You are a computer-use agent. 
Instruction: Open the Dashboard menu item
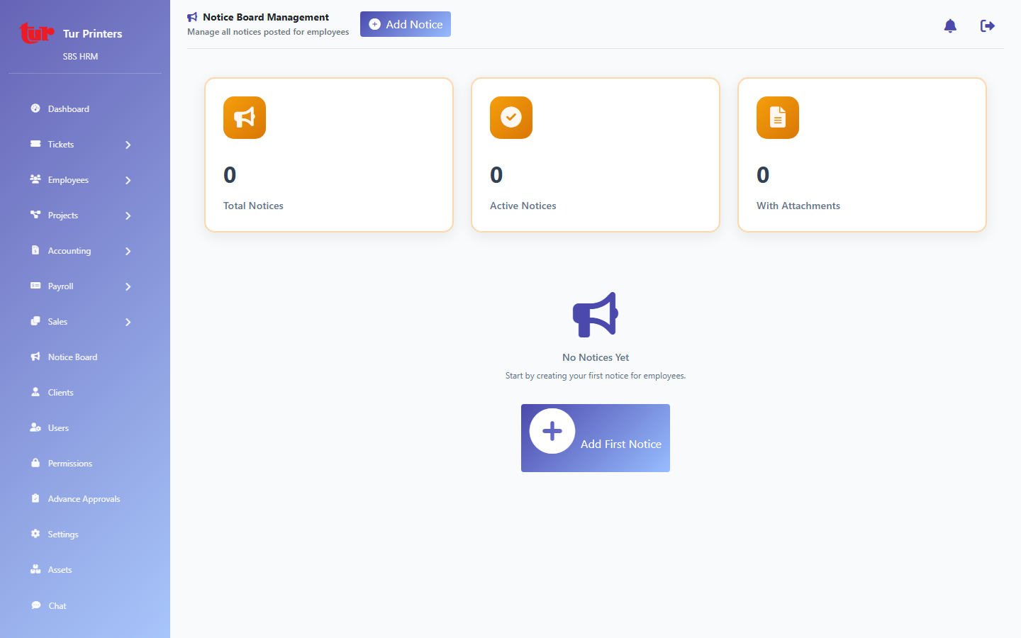pyautogui.click(x=68, y=109)
